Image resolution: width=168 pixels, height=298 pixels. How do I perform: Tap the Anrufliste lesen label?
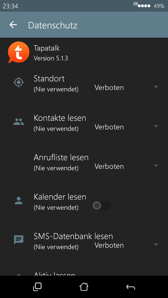tap(61, 157)
